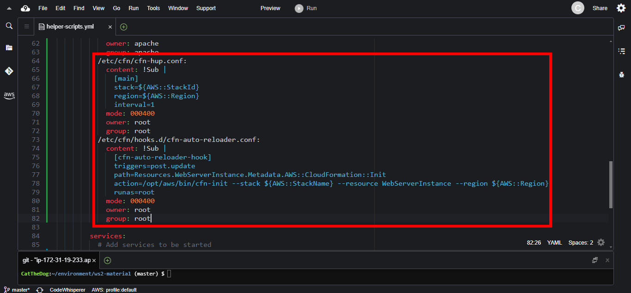This screenshot has height=293, width=631.
Task: Click the editor vertical scrollbar thumb
Action: (611, 184)
